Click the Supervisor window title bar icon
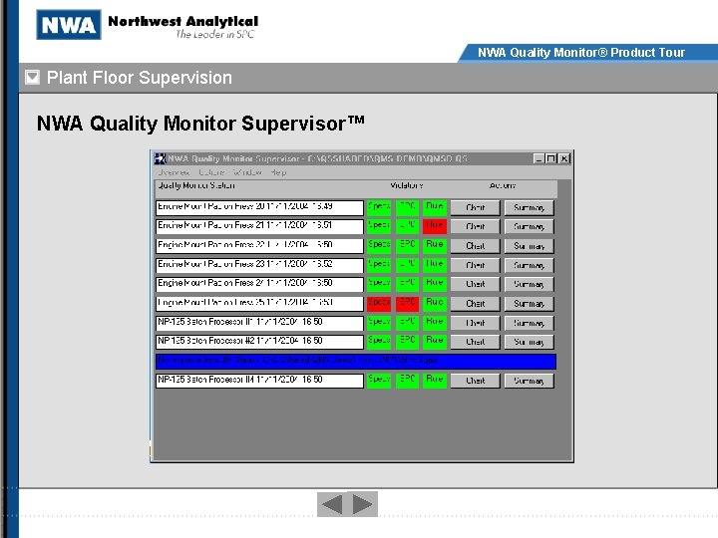This screenshot has width=718, height=538. [x=160, y=158]
